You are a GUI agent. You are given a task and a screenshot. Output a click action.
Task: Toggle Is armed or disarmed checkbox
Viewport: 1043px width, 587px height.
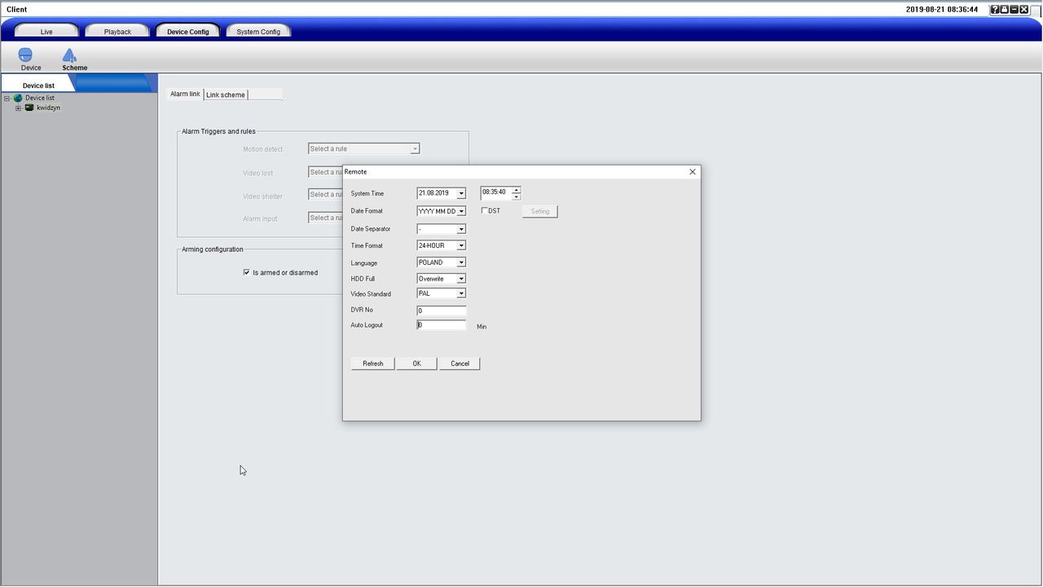point(246,272)
